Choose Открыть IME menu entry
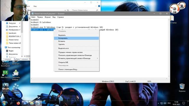The image size is (189, 106). tap(76, 62)
